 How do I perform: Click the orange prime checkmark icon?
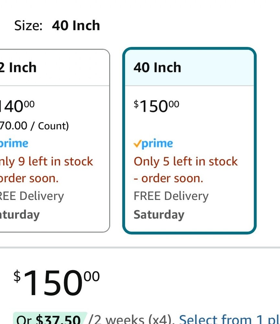click(137, 144)
